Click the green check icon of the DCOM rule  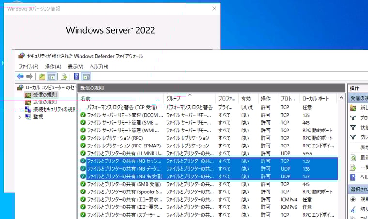point(83,115)
